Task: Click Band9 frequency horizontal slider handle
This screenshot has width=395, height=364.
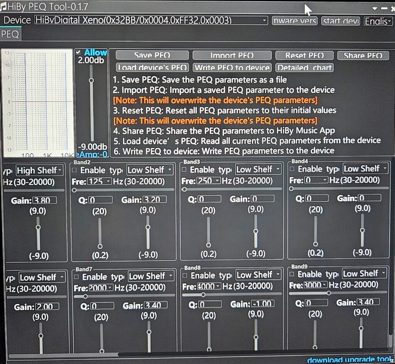Action: point(329,293)
